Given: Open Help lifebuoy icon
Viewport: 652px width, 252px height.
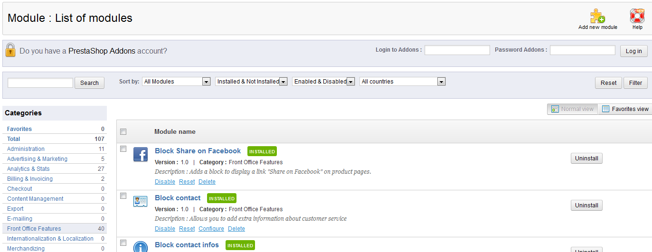Looking at the screenshot, I should pos(637,16).
